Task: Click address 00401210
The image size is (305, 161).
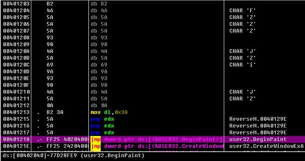Action: 16,92
